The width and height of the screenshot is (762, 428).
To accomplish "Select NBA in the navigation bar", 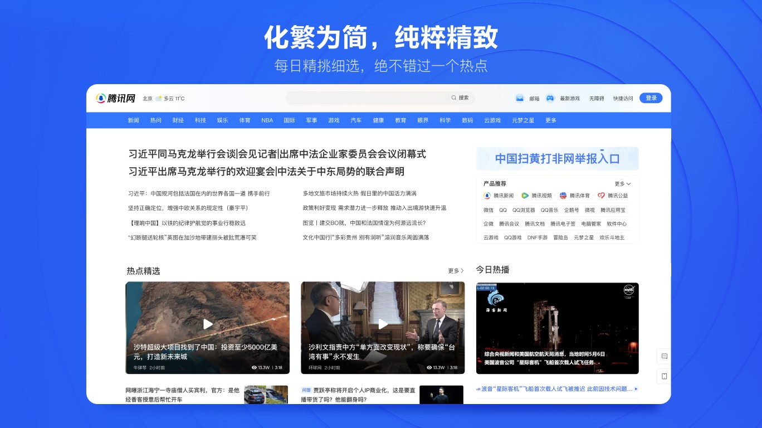I will (x=267, y=120).
